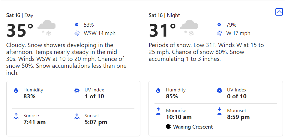Click the Waxing Crescent moon phase icon
This screenshot has height=140, width=285.
169,127
